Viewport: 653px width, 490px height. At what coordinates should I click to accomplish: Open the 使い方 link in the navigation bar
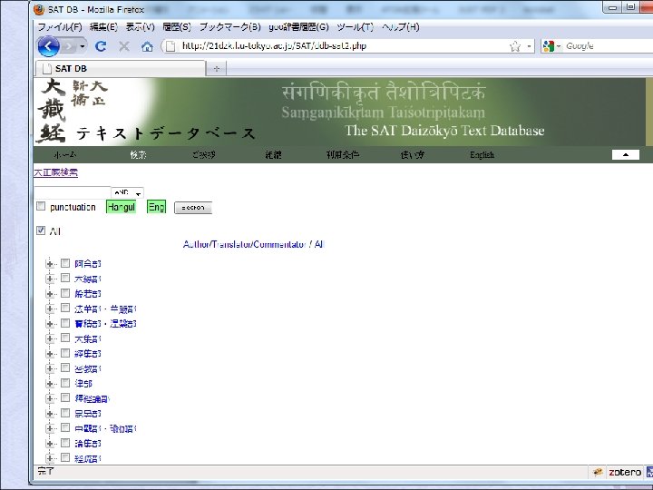coord(413,154)
